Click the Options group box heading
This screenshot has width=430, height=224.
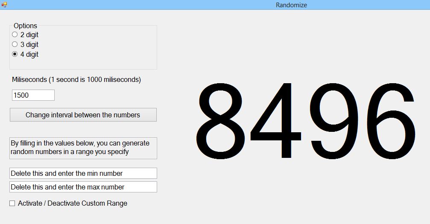tap(25, 26)
